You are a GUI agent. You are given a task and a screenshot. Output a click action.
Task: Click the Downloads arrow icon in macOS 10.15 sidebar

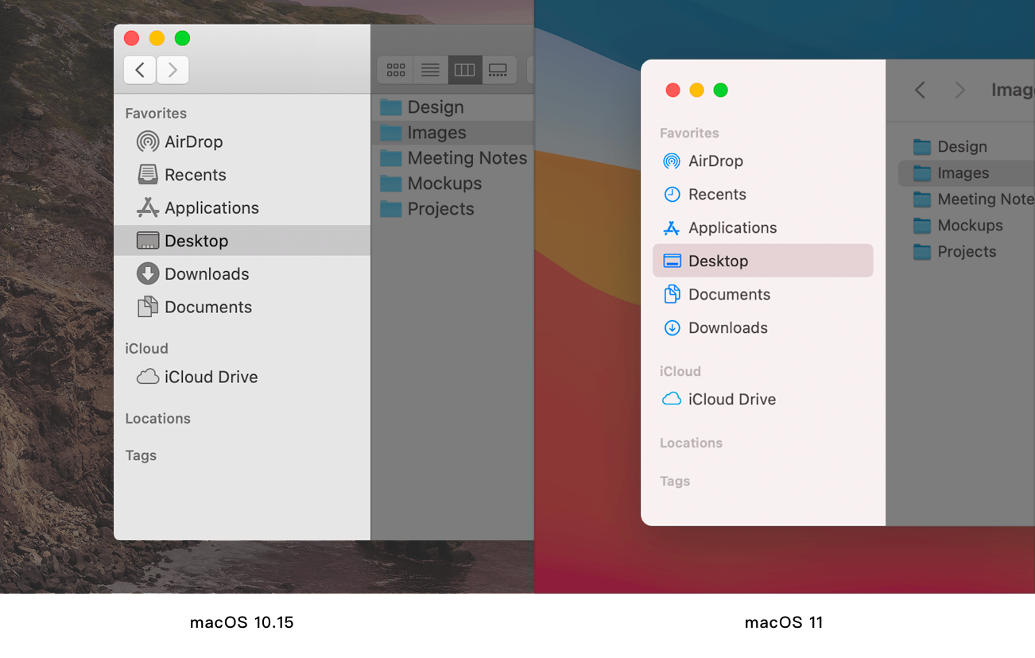(x=148, y=273)
